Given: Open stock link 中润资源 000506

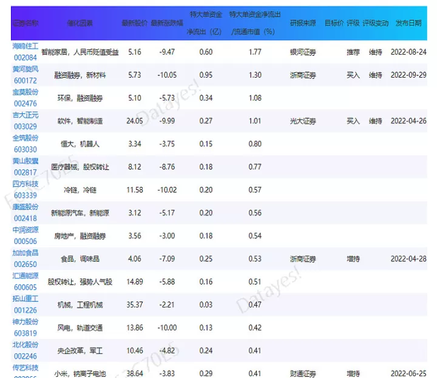Looking at the screenshot, I should [25, 235].
